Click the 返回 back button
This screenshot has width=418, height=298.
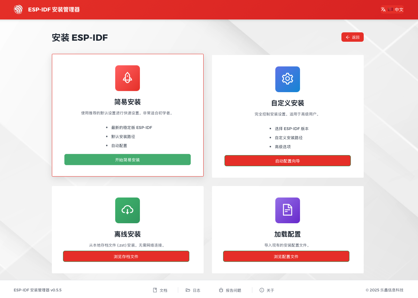(352, 37)
